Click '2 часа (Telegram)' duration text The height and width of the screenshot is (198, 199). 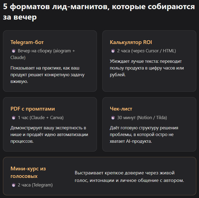click(x=35, y=185)
